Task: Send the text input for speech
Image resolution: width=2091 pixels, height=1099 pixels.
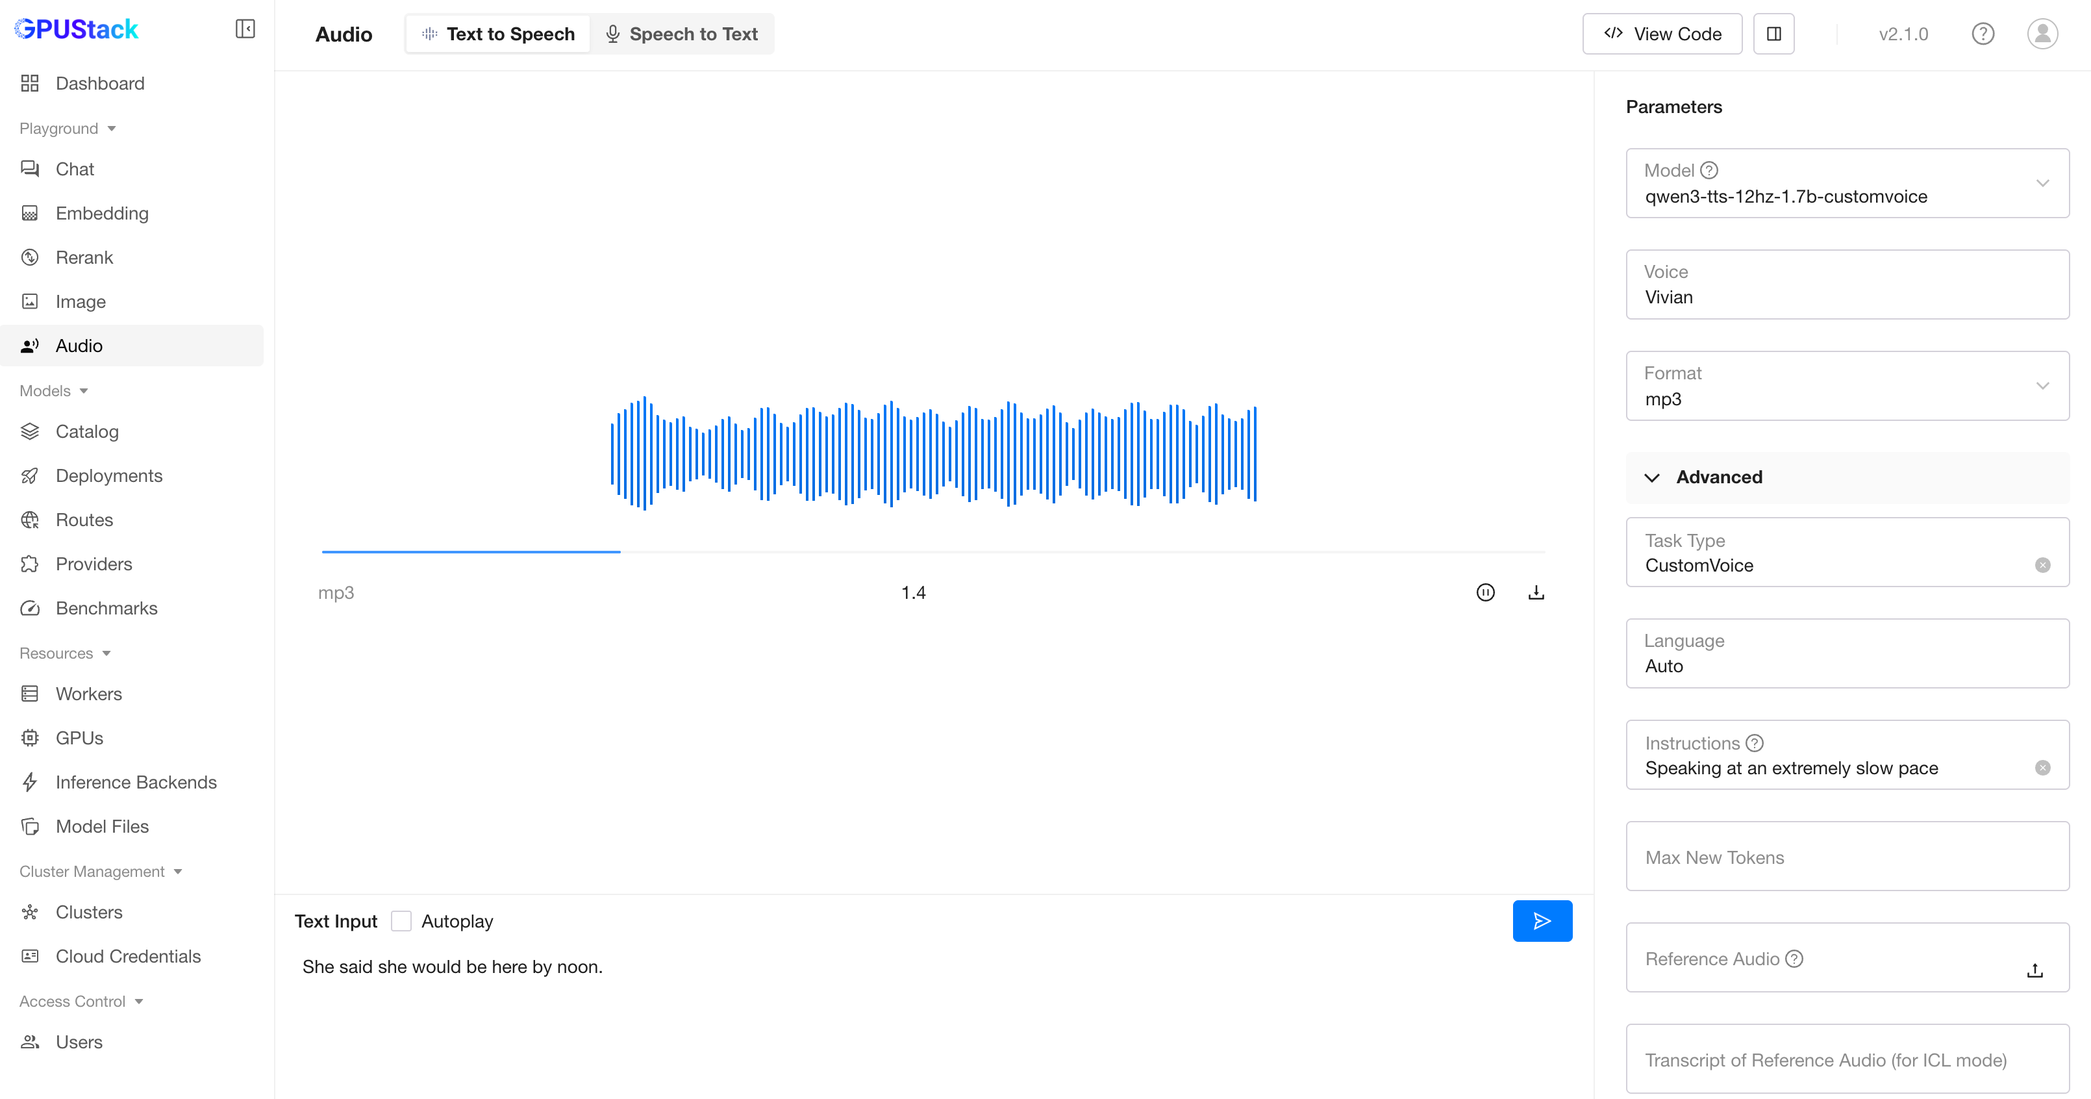Action: tap(1542, 920)
